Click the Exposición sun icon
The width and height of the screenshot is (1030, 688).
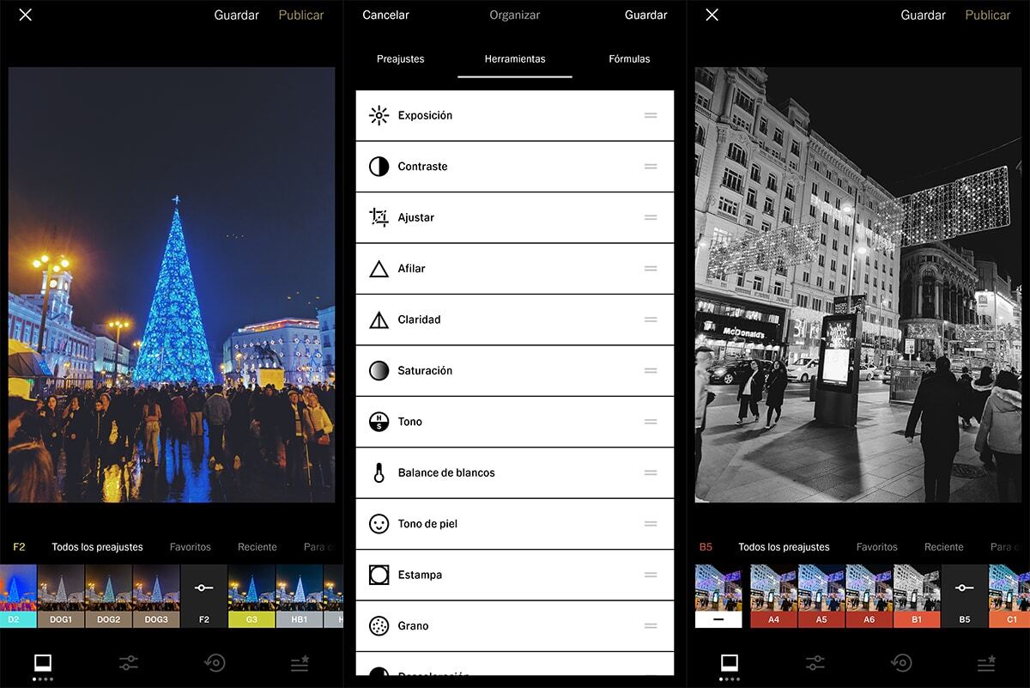pyautogui.click(x=379, y=115)
